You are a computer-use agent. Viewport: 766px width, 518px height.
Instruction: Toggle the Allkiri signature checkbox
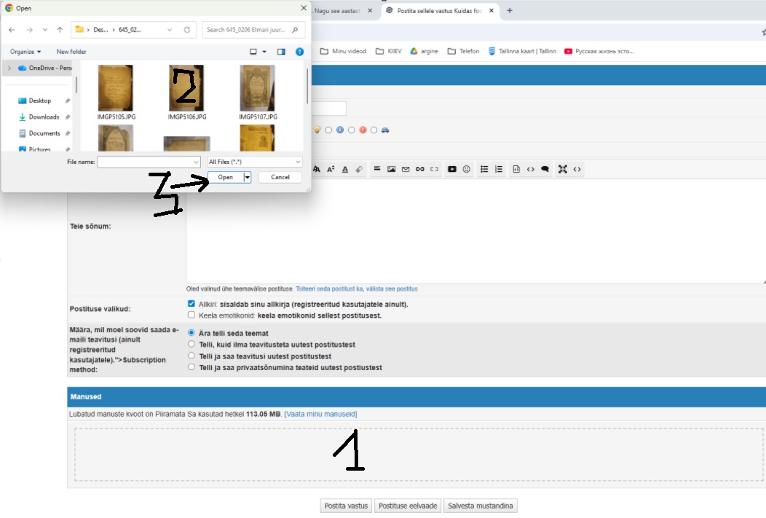[191, 304]
